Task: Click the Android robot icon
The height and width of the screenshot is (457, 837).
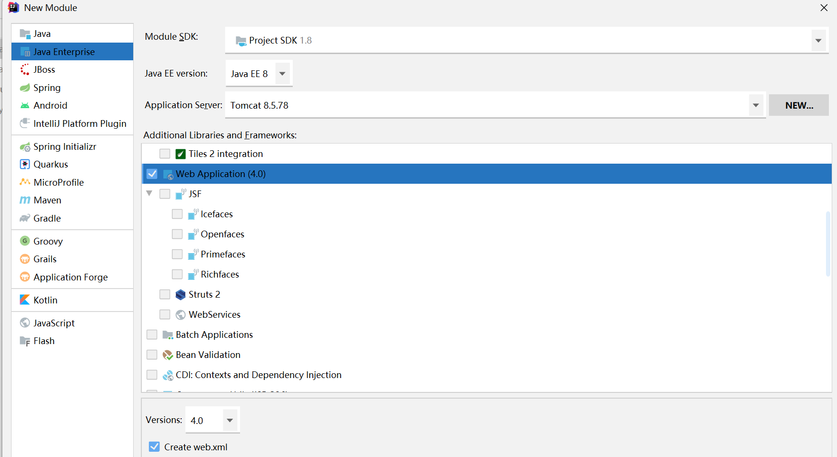Action: pyautogui.click(x=25, y=105)
